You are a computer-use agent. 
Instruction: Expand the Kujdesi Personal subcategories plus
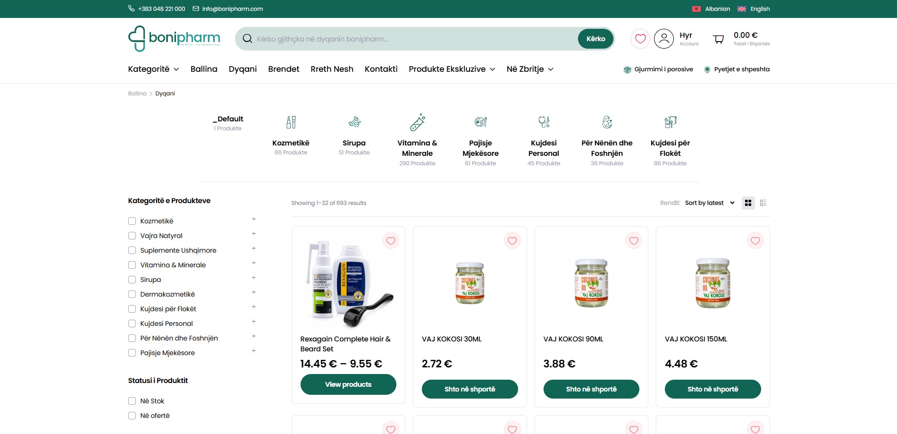(x=253, y=322)
